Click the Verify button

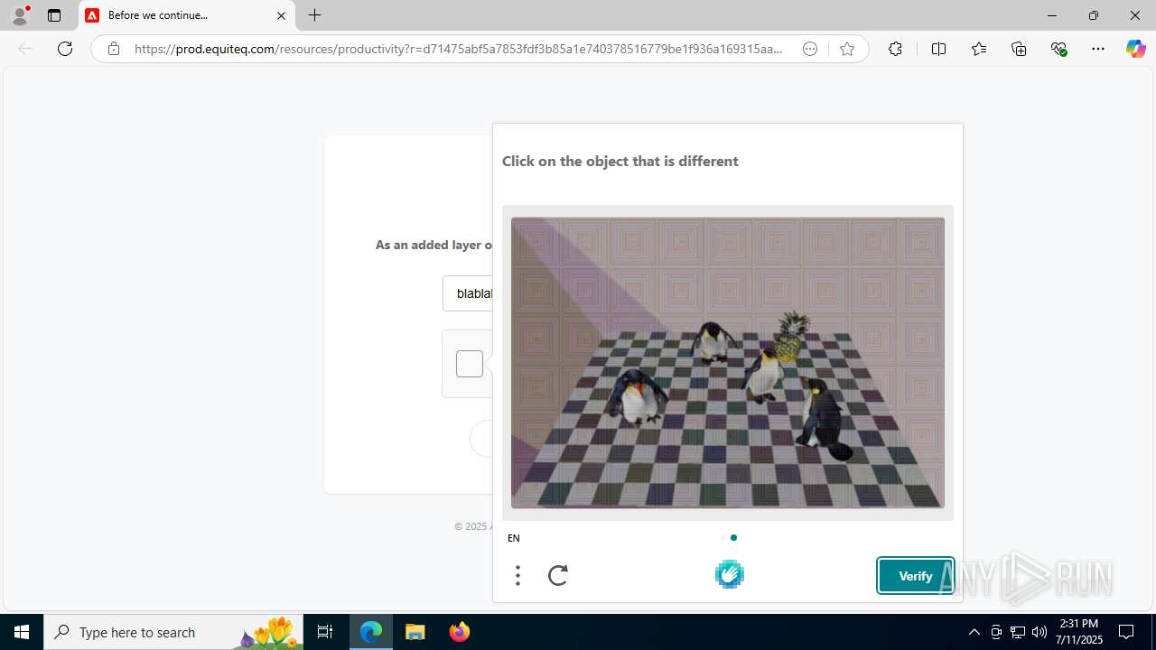[915, 576]
